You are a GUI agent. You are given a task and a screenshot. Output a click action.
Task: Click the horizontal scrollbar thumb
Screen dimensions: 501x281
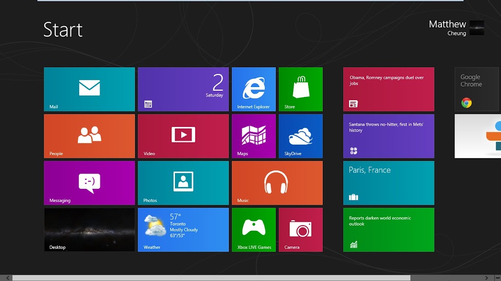(x=211, y=278)
